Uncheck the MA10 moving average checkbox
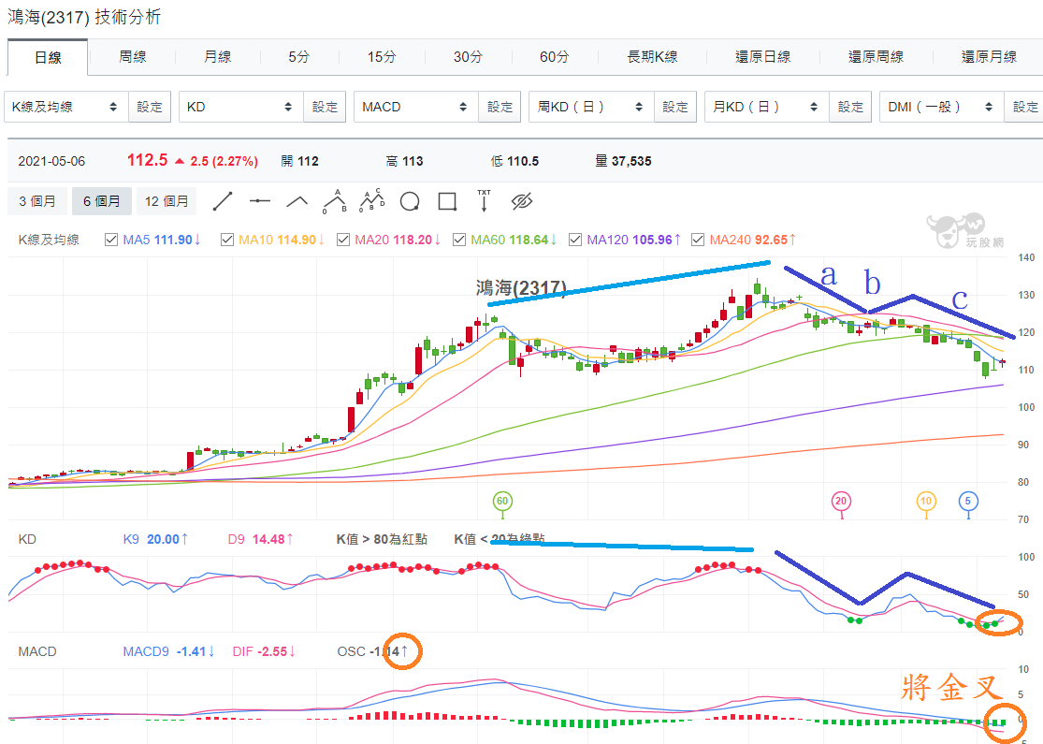1043x744 pixels. tap(227, 240)
